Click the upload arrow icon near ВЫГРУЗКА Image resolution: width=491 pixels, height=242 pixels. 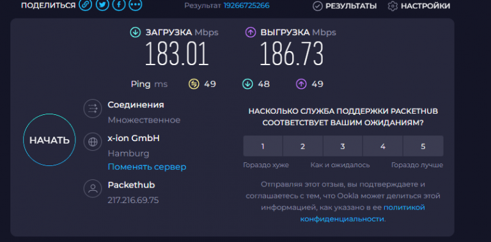[251, 32]
